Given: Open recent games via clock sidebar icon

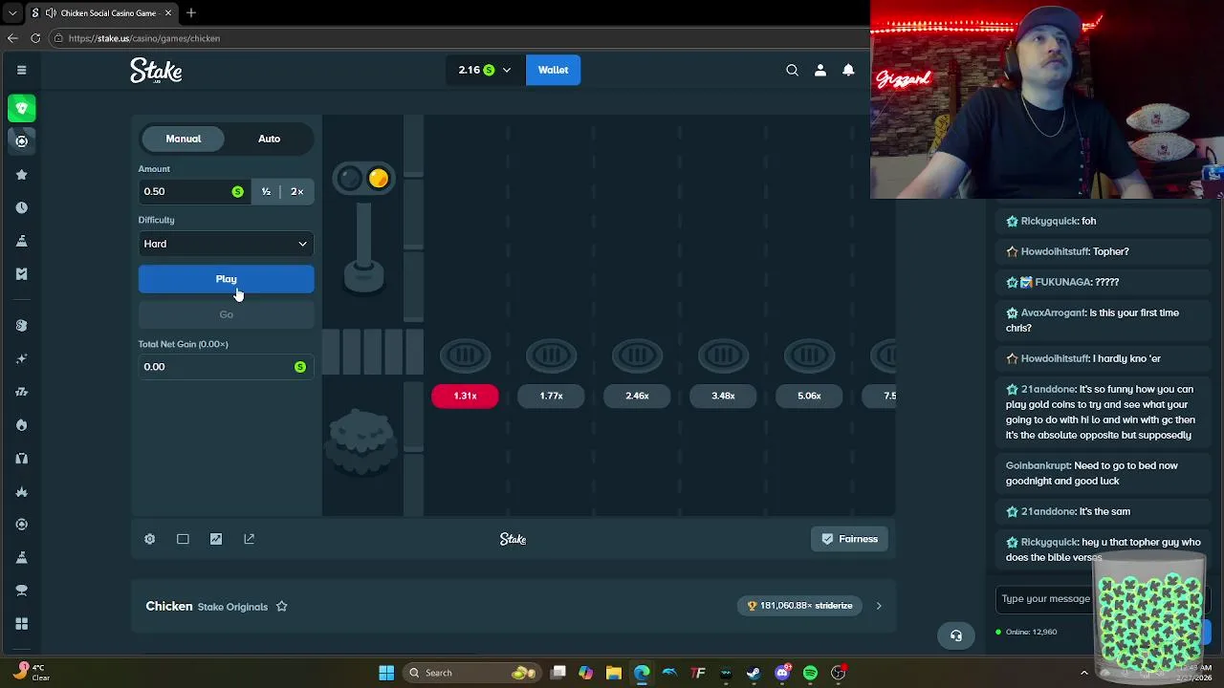Looking at the screenshot, I should click(22, 207).
